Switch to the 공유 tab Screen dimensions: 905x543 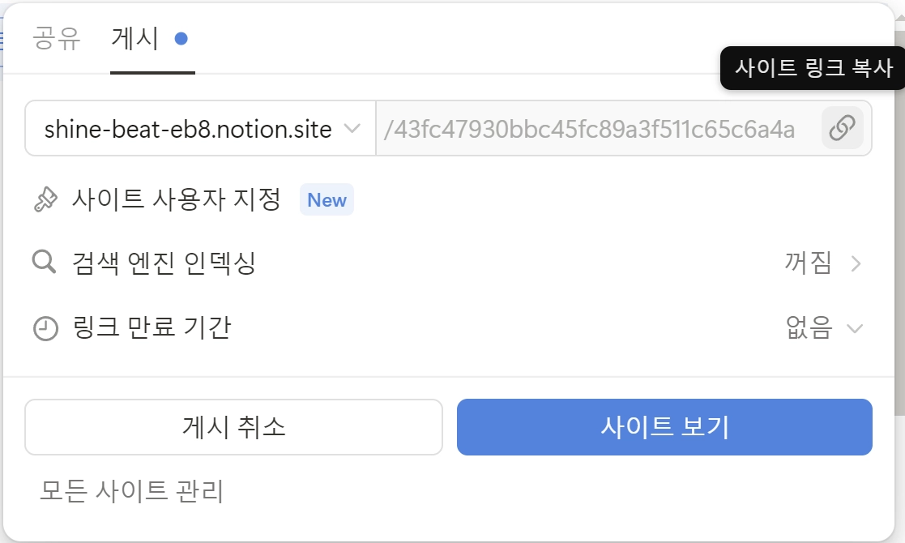57,39
